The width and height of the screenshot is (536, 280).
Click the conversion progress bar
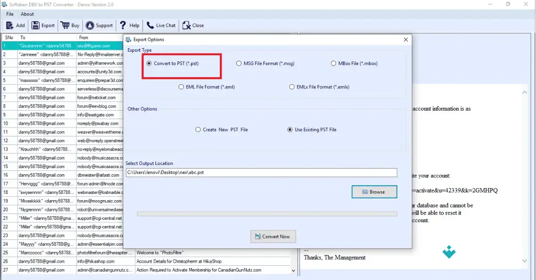click(x=267, y=214)
